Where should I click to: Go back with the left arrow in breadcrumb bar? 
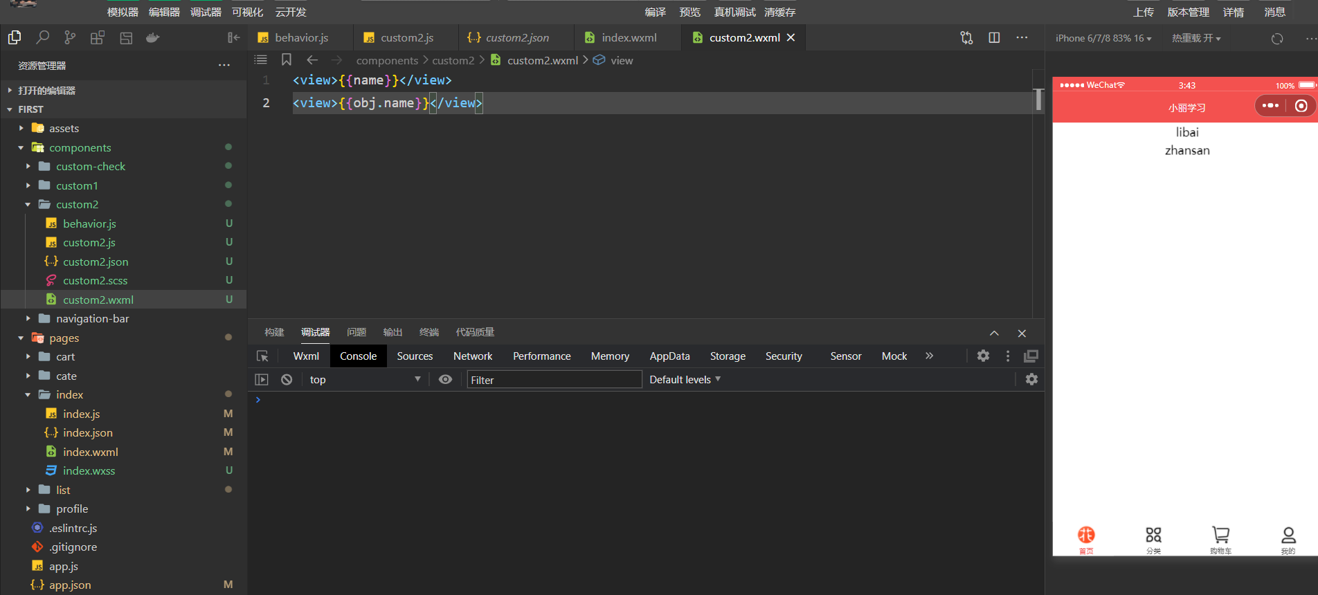[x=312, y=60]
